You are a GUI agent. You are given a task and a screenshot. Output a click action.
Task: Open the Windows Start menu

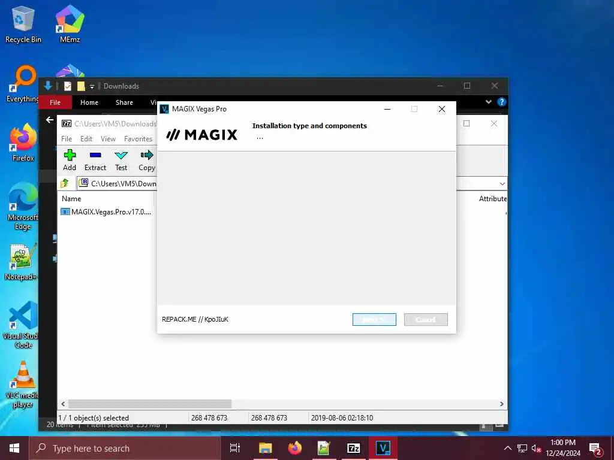click(14, 448)
